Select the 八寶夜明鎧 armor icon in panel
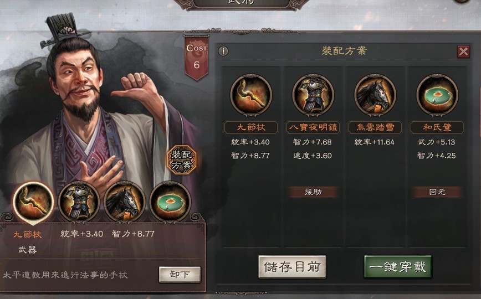481x299 pixels. coord(313,95)
